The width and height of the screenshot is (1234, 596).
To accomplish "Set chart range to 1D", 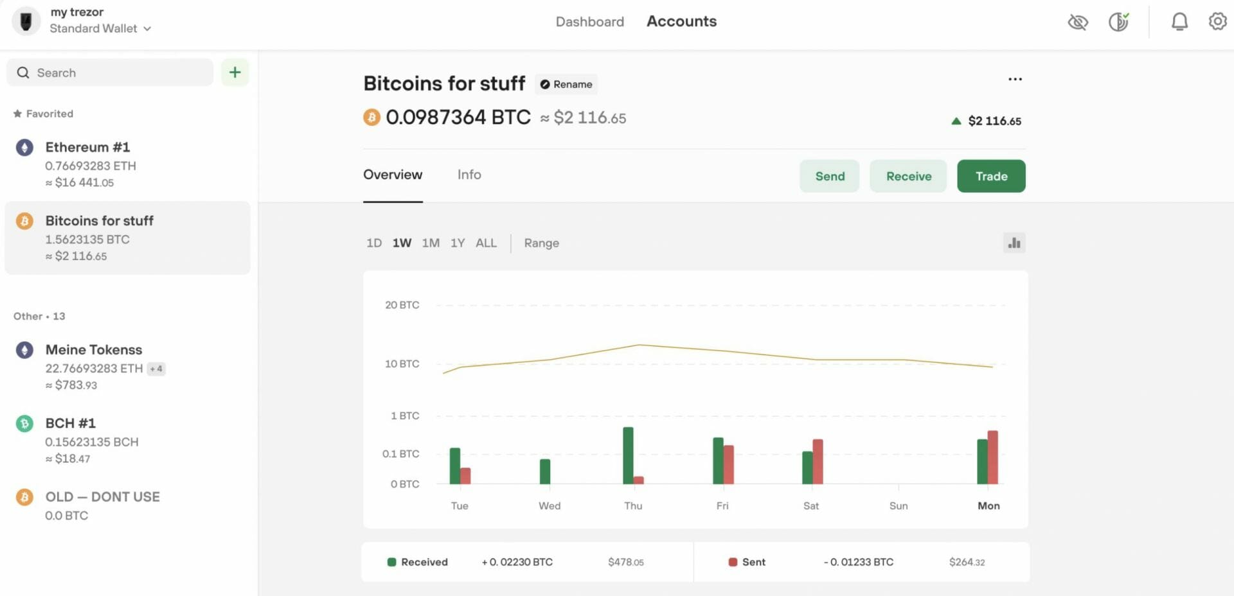I will tap(374, 243).
